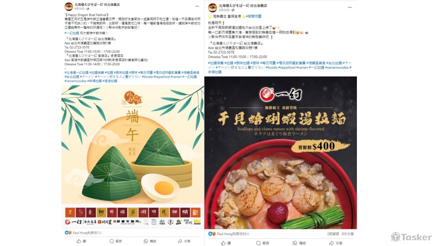View the 59 others' reactions on right post
The width and height of the screenshot is (439, 246).
click(229, 234)
